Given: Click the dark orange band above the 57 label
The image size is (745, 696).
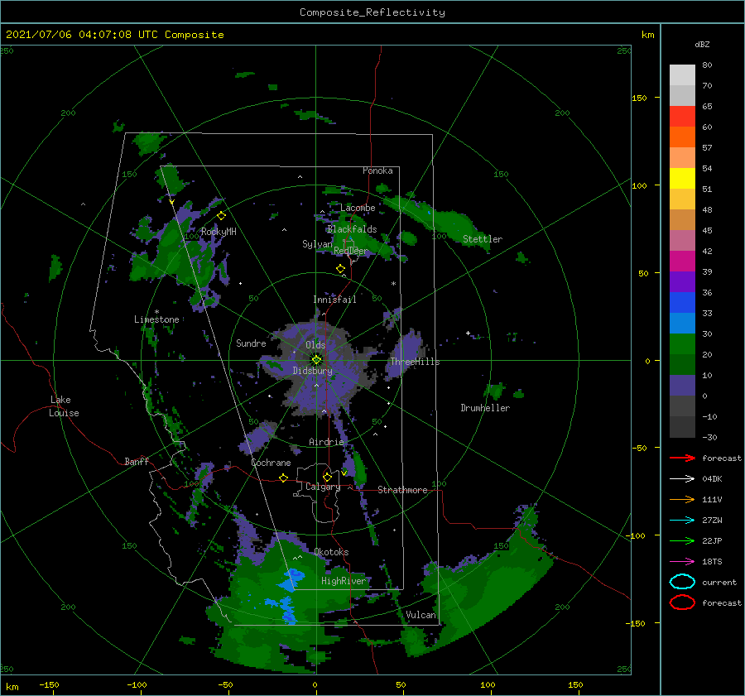Looking at the screenshot, I should pos(682,137).
